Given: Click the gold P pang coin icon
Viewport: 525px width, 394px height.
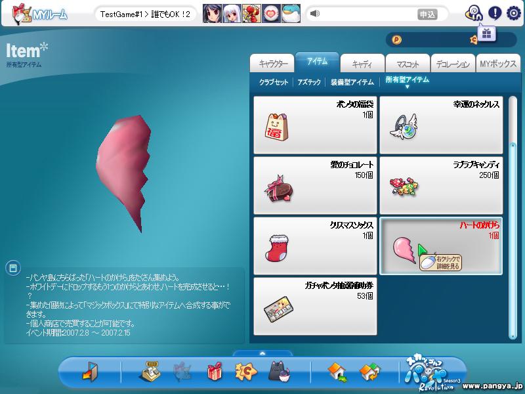Looking at the screenshot, I should [397, 40].
